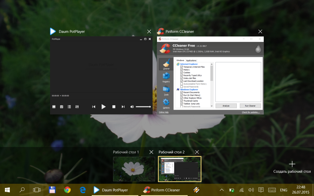314x196 pixels.
Task: Open the Tools section in CCleaner
Action: tap(166, 91)
